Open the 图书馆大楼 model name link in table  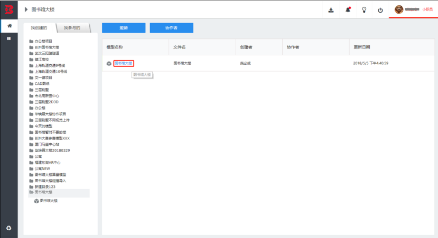pyautogui.click(x=124, y=63)
